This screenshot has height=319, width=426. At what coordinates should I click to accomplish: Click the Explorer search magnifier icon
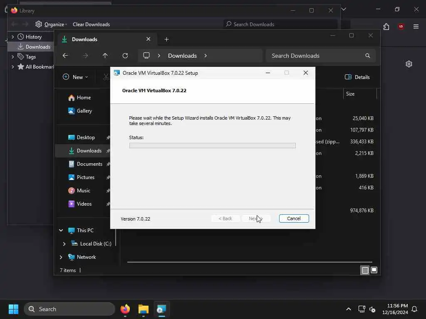(x=368, y=56)
